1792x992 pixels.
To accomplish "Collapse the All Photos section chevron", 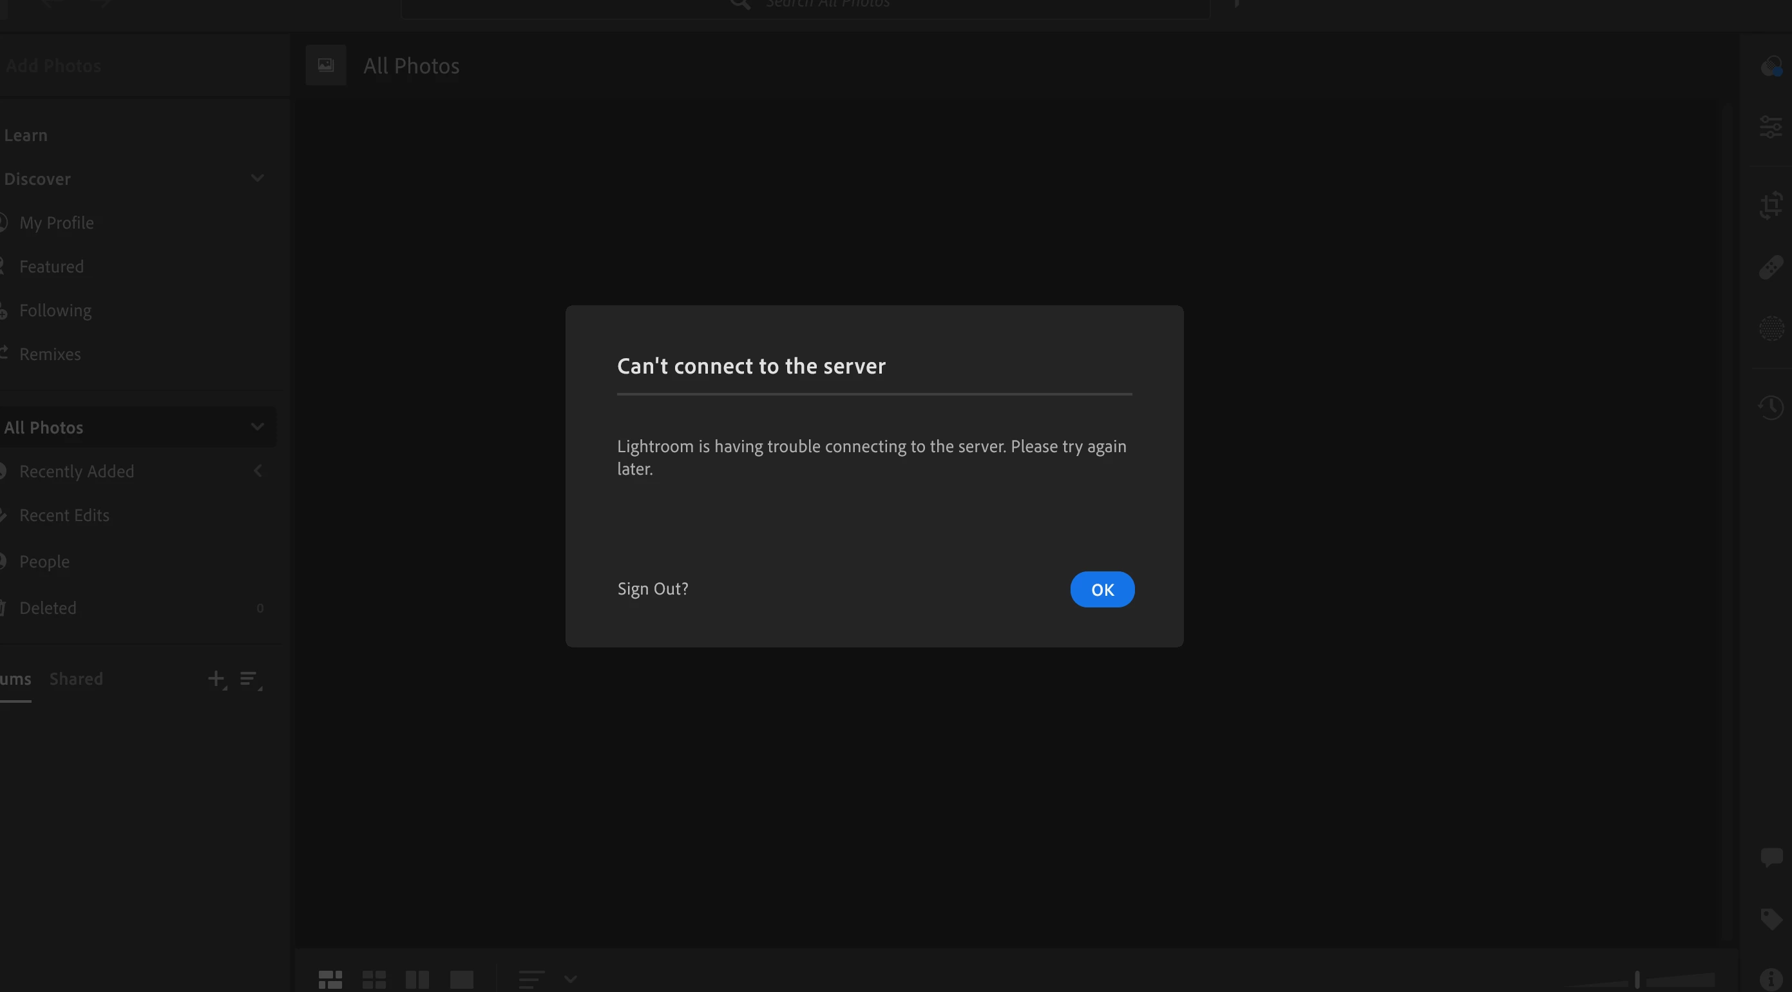I will tap(258, 426).
